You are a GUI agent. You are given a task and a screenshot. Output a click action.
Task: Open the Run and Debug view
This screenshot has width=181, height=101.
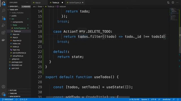(x=3, y=25)
